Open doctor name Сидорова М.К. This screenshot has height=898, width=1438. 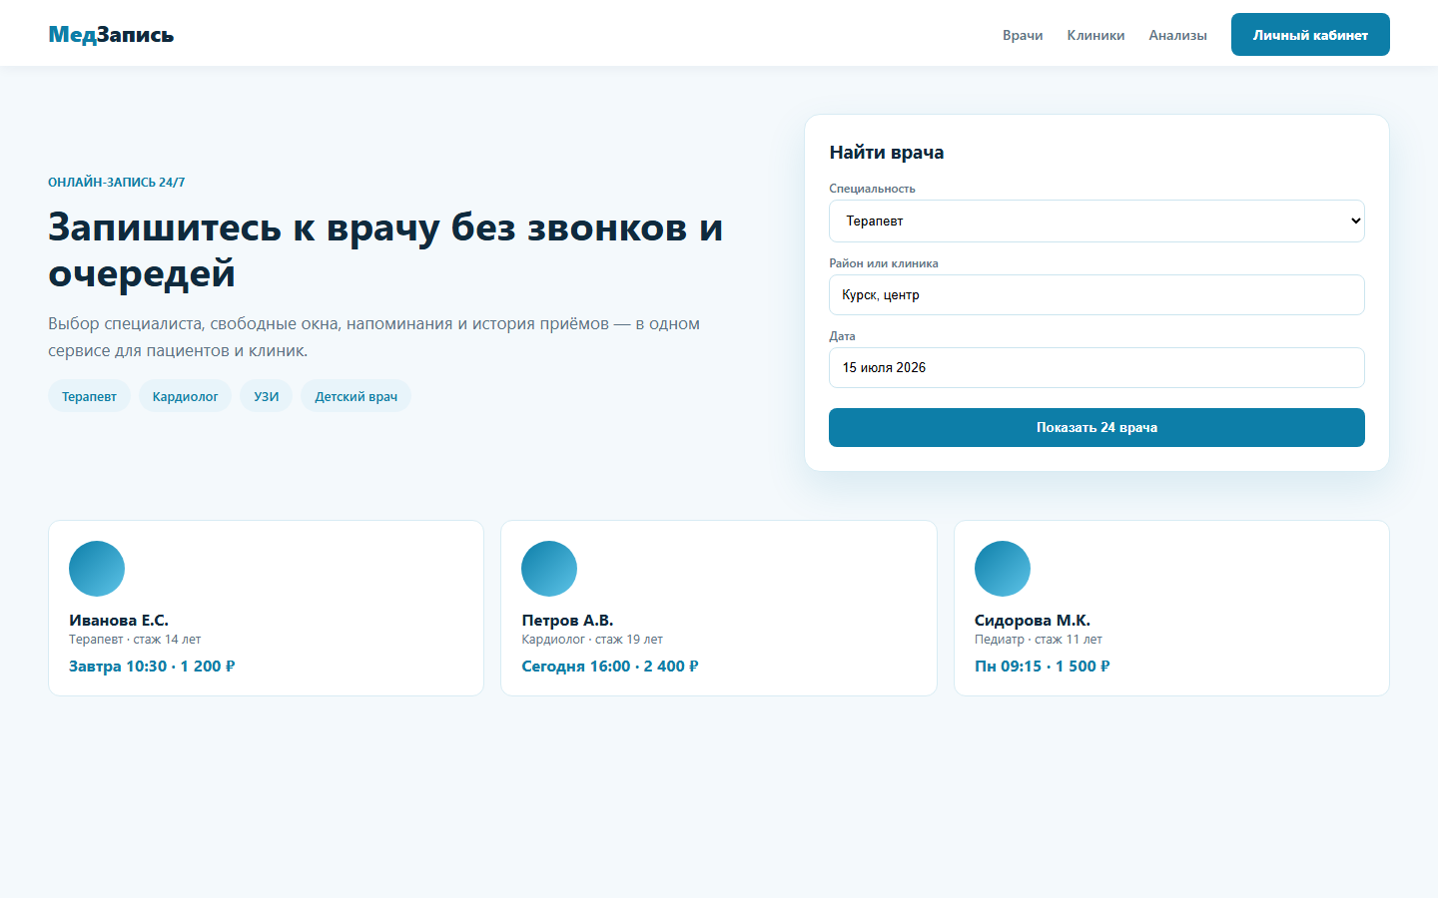[1033, 621]
